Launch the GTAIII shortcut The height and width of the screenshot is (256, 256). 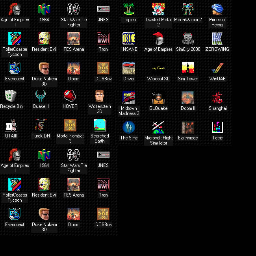pyautogui.click(x=11, y=125)
